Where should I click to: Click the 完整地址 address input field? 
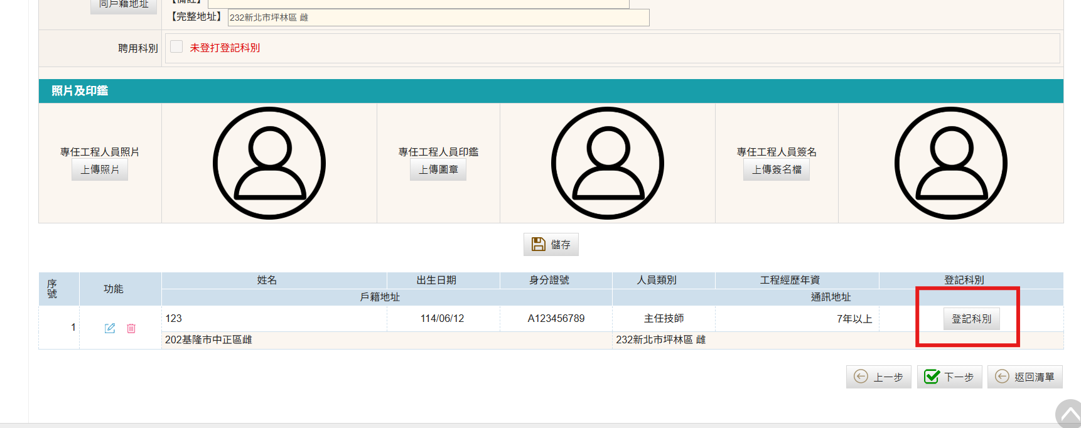438,18
